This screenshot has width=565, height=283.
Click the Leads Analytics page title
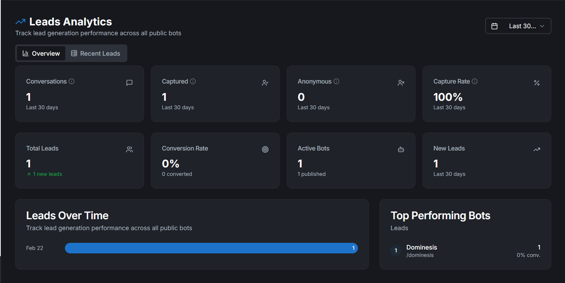[x=71, y=22]
